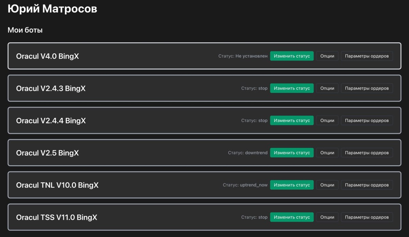This screenshot has height=237, width=409.
Task: Click Изменить статус for Oracul TNL V10.0 BingX
Action: click(292, 185)
